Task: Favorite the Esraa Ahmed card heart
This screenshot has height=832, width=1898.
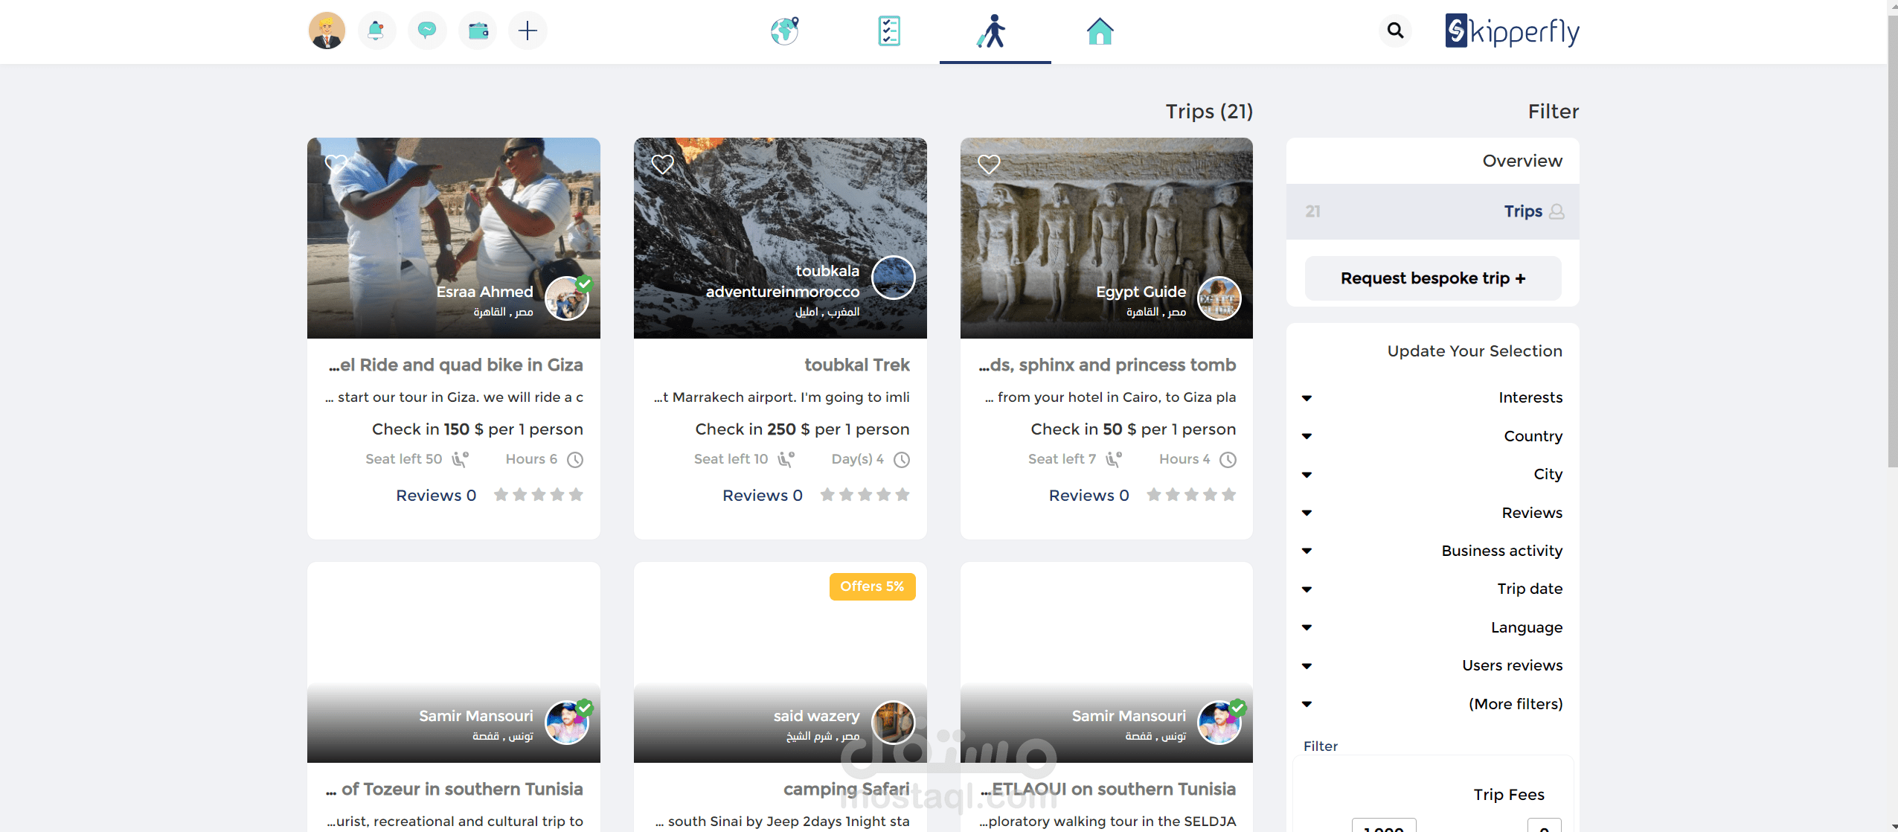Action: [x=336, y=164]
